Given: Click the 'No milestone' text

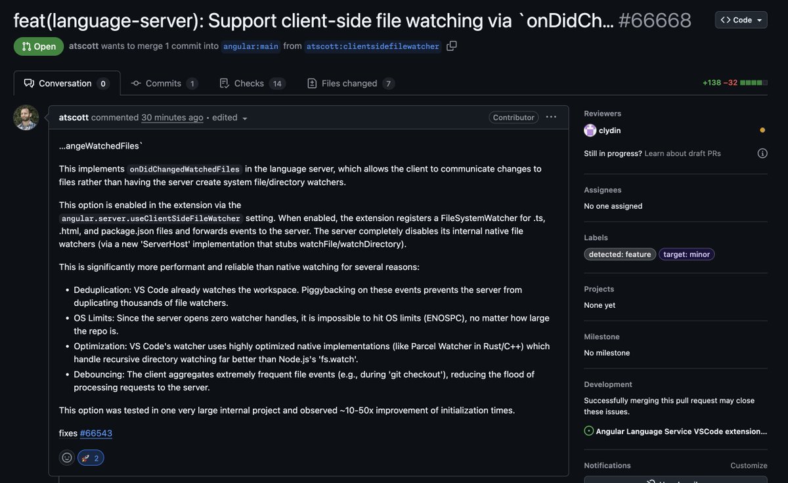Looking at the screenshot, I should 607,353.
